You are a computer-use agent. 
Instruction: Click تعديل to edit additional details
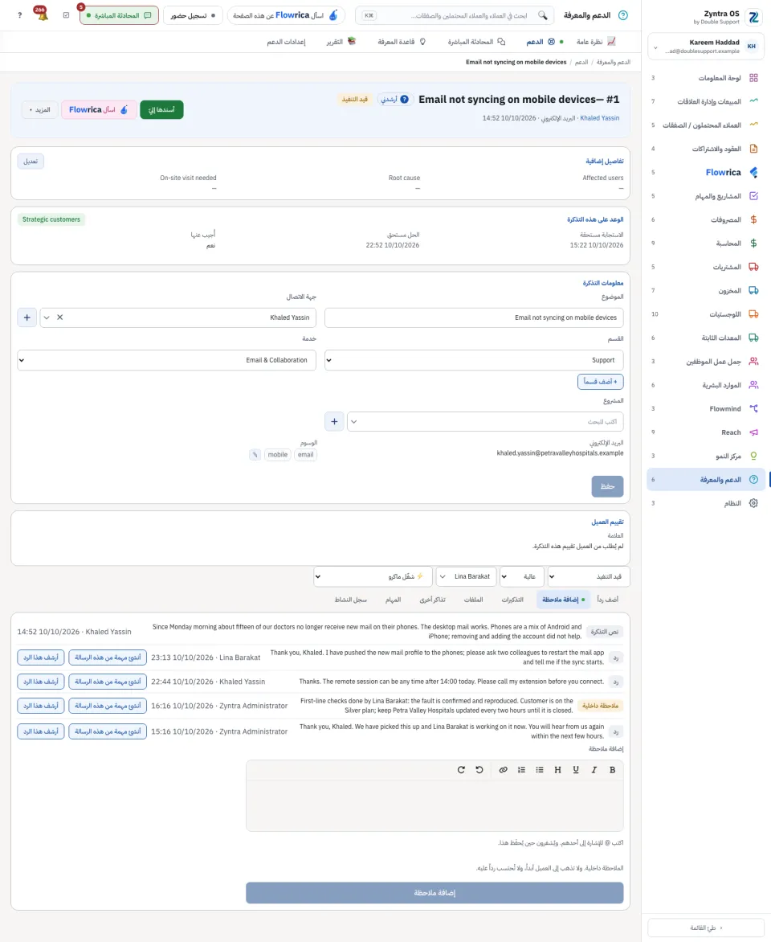point(31,161)
